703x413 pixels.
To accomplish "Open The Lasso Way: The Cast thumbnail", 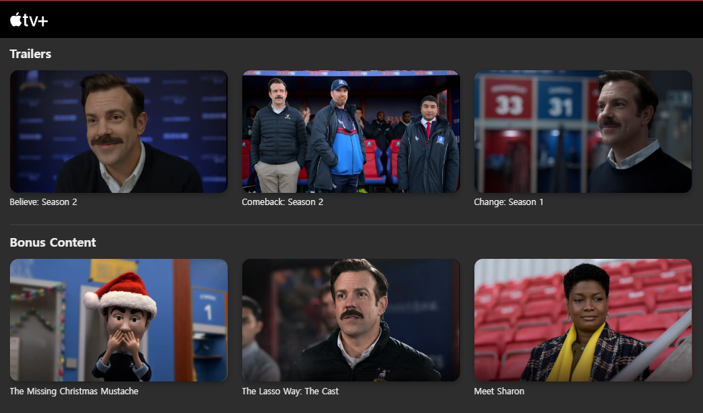I will pos(351,321).
